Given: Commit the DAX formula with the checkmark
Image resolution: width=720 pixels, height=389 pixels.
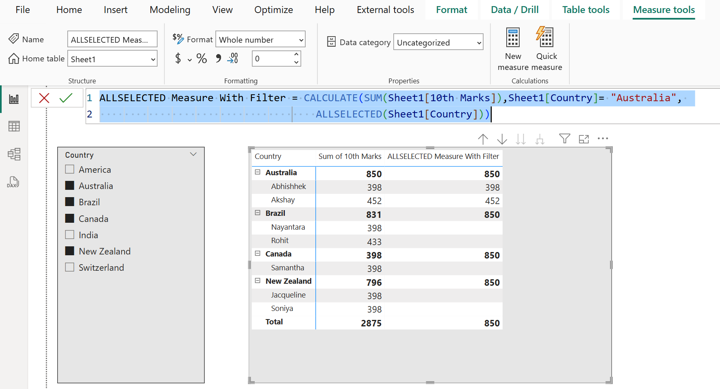Looking at the screenshot, I should pyautogui.click(x=65, y=98).
